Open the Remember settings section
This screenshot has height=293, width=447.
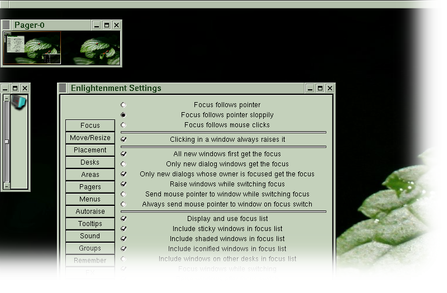pyautogui.click(x=90, y=260)
